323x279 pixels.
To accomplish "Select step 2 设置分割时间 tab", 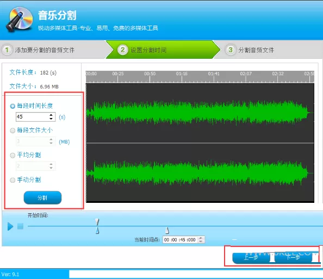I will [163, 49].
